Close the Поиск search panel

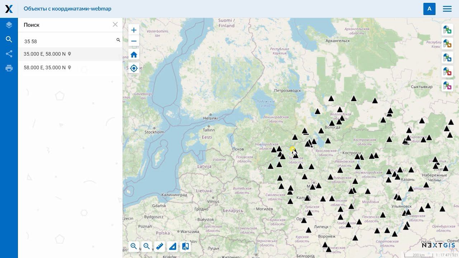[x=115, y=24]
